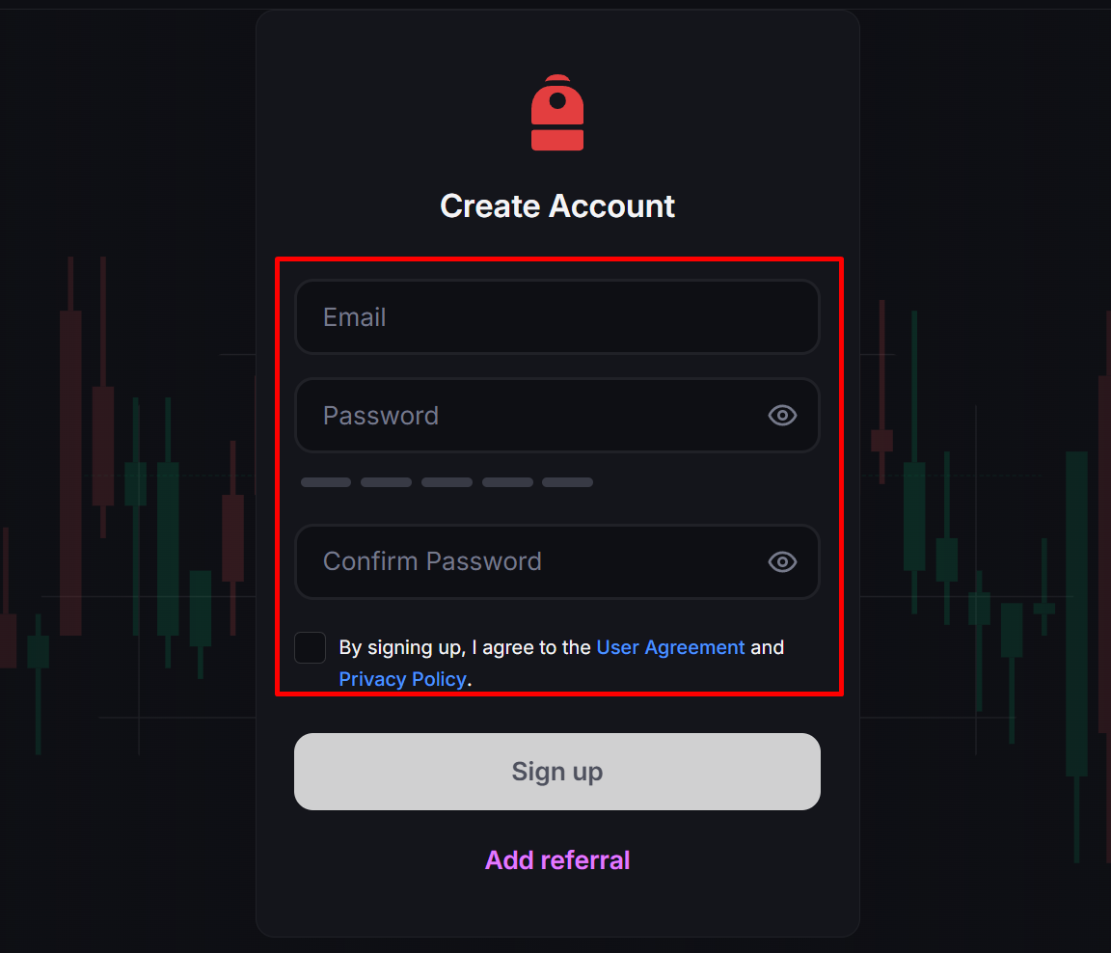
Task: Click the second password strength bar segment
Action: [x=386, y=482]
